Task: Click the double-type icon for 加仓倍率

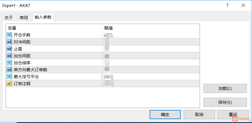Action: (9, 63)
